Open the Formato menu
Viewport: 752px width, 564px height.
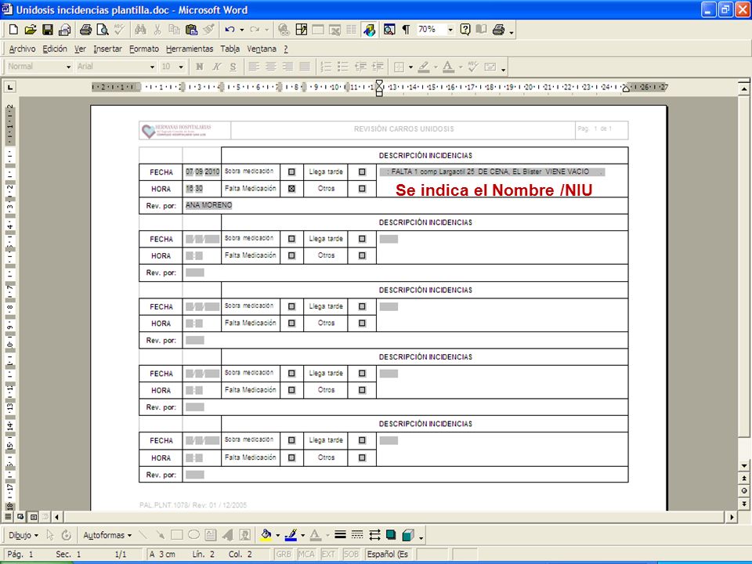point(144,49)
